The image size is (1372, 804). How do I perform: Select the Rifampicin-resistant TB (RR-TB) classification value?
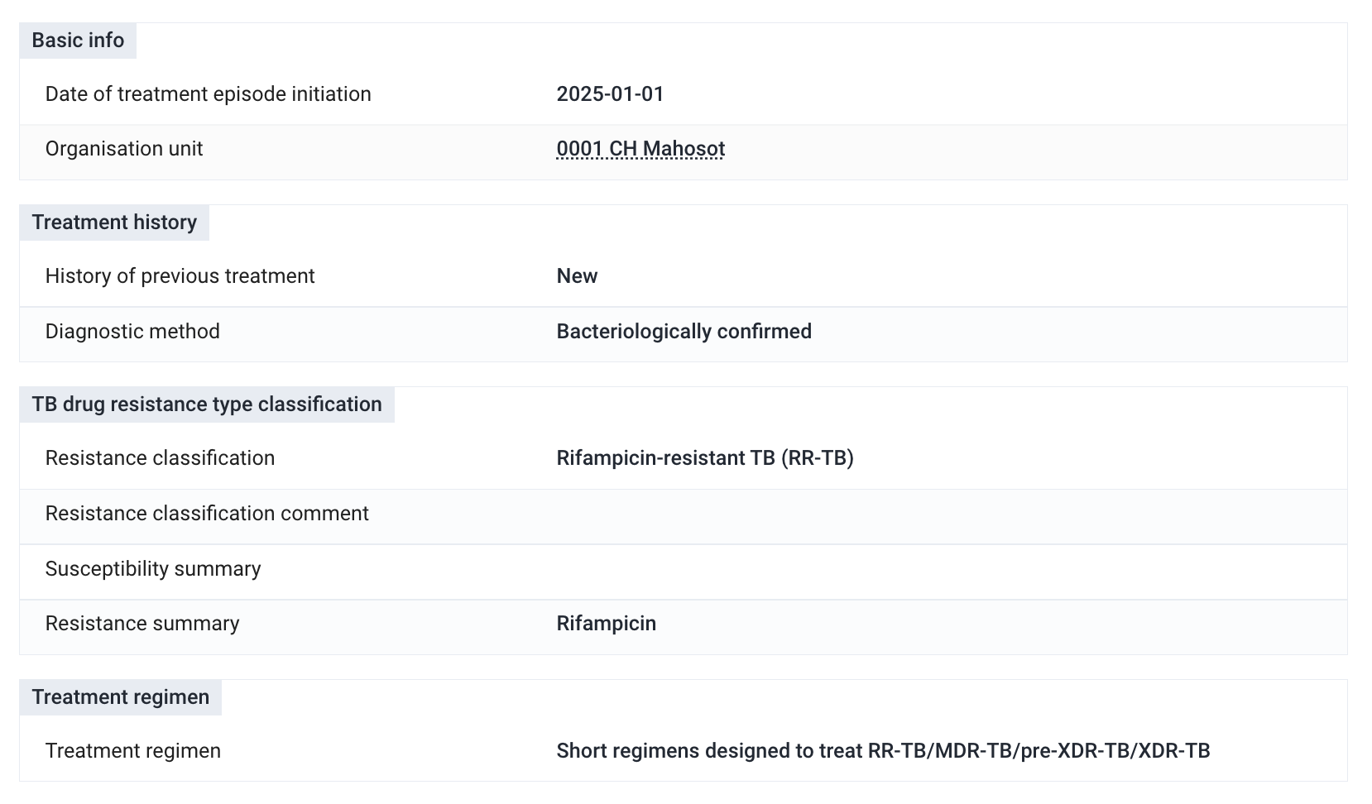click(705, 458)
